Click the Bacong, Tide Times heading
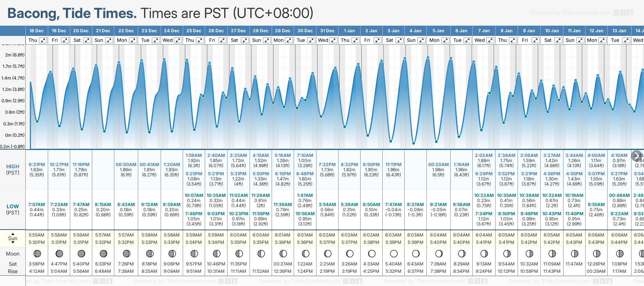The height and width of the screenshot is (286, 644). click(x=72, y=13)
